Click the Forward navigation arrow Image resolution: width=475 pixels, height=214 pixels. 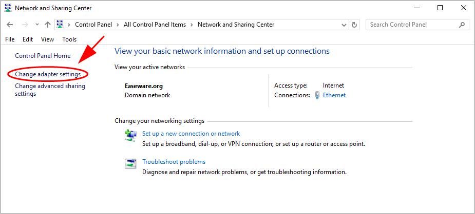coord(24,25)
